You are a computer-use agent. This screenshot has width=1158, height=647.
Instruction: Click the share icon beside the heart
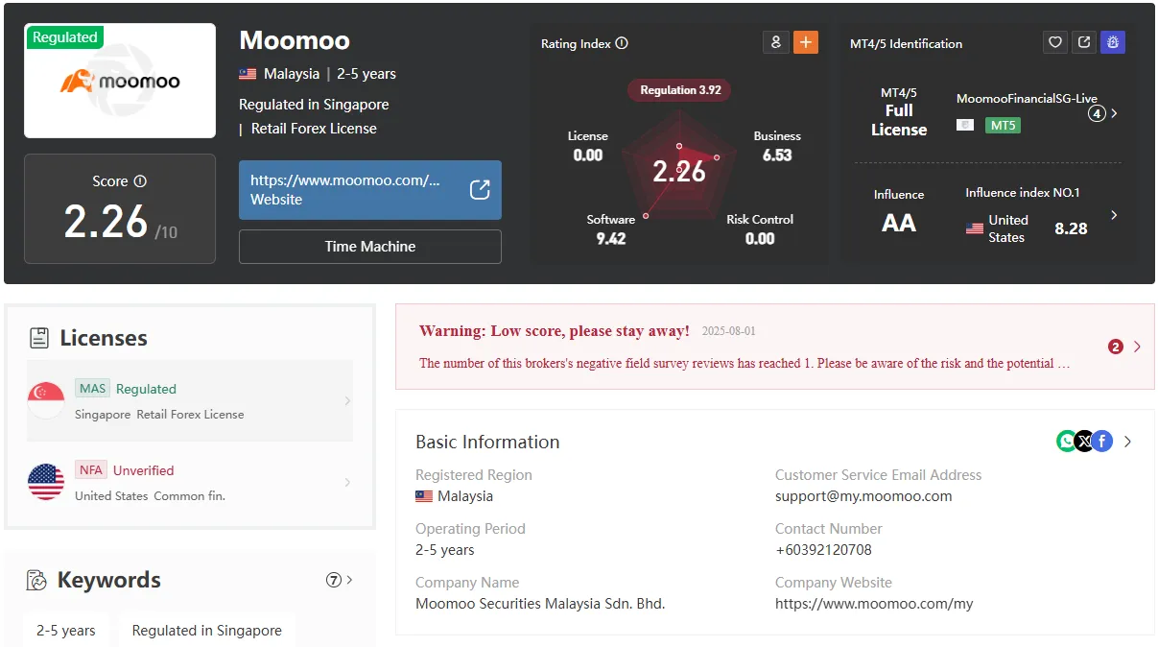click(1084, 42)
